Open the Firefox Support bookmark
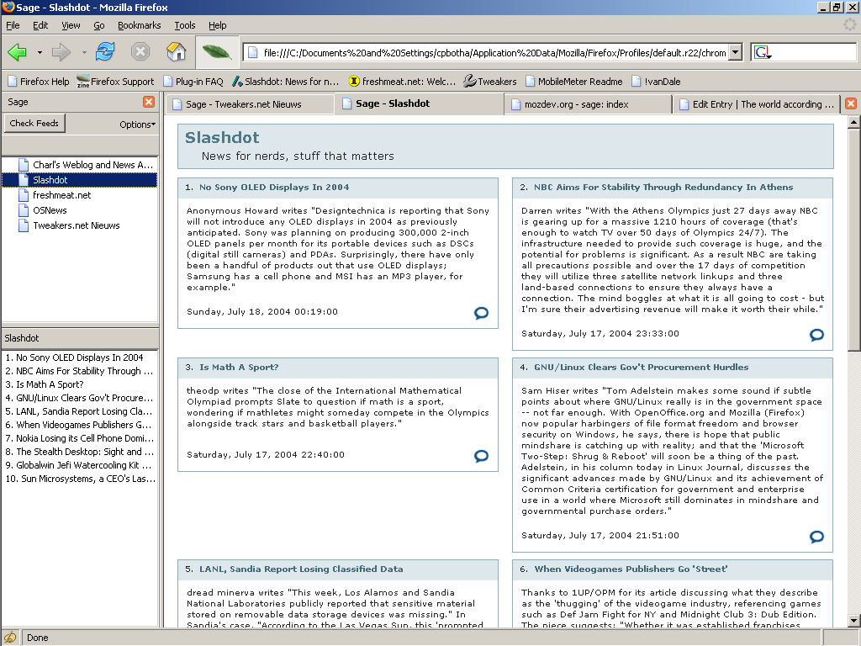861x646 pixels. [115, 82]
